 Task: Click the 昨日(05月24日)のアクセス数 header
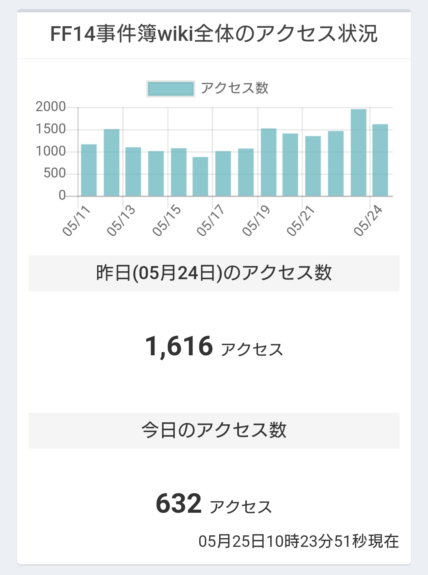click(214, 273)
